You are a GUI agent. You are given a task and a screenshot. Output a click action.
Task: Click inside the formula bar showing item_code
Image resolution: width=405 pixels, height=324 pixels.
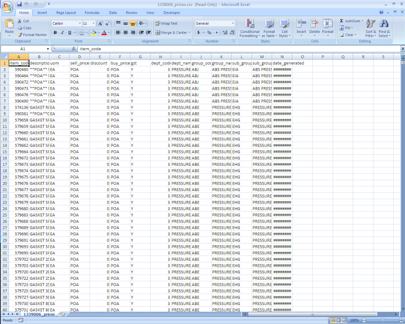pos(216,49)
